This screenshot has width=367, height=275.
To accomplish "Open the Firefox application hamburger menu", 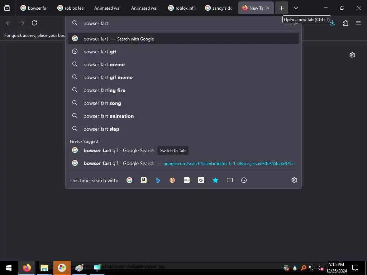I will click(358, 23).
